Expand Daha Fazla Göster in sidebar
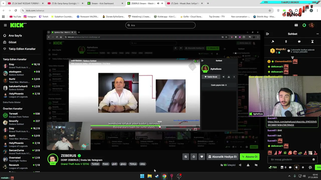 [x=12, y=102]
